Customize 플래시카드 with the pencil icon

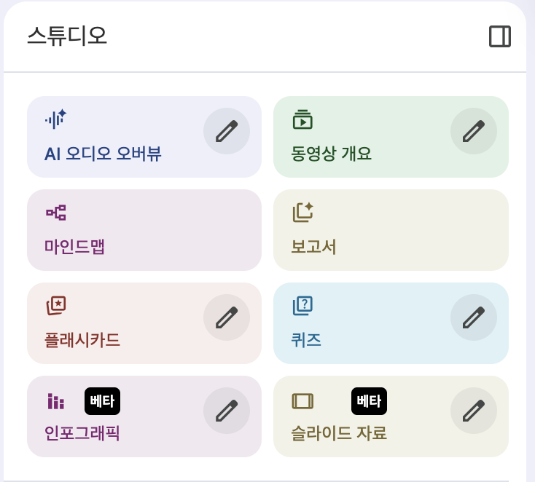click(x=227, y=317)
